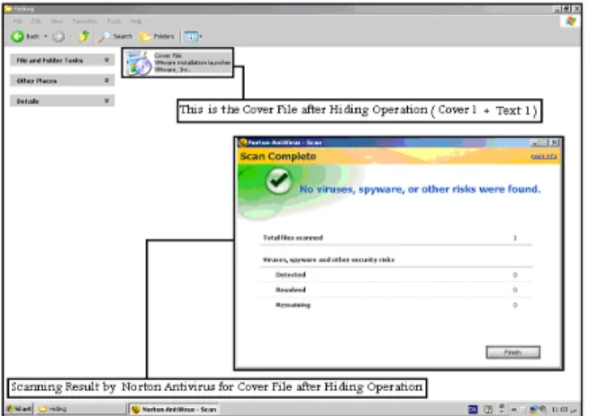Click the Start button
The image size is (589, 416).
[19, 409]
